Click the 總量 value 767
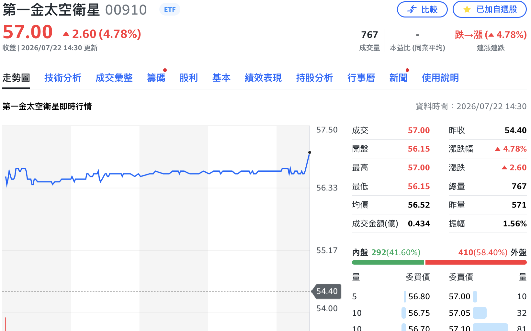Screen dimensions: 531x331 coord(519,187)
